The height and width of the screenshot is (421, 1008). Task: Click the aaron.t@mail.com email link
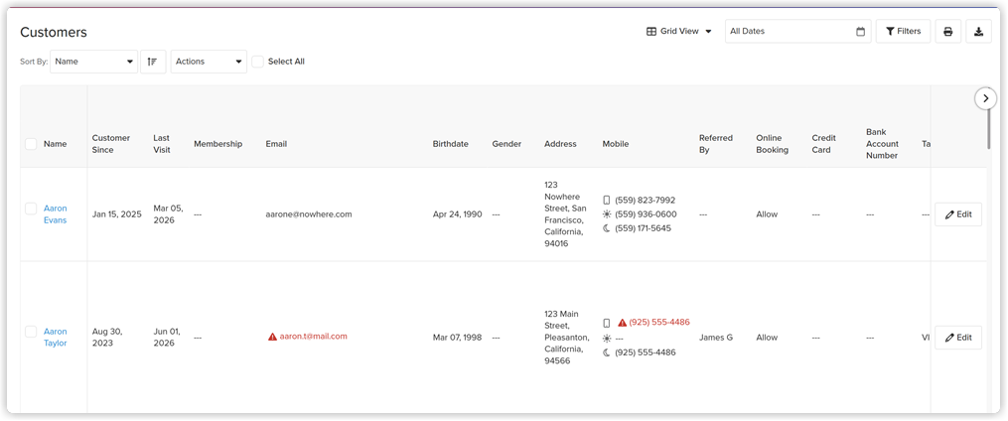coord(313,337)
